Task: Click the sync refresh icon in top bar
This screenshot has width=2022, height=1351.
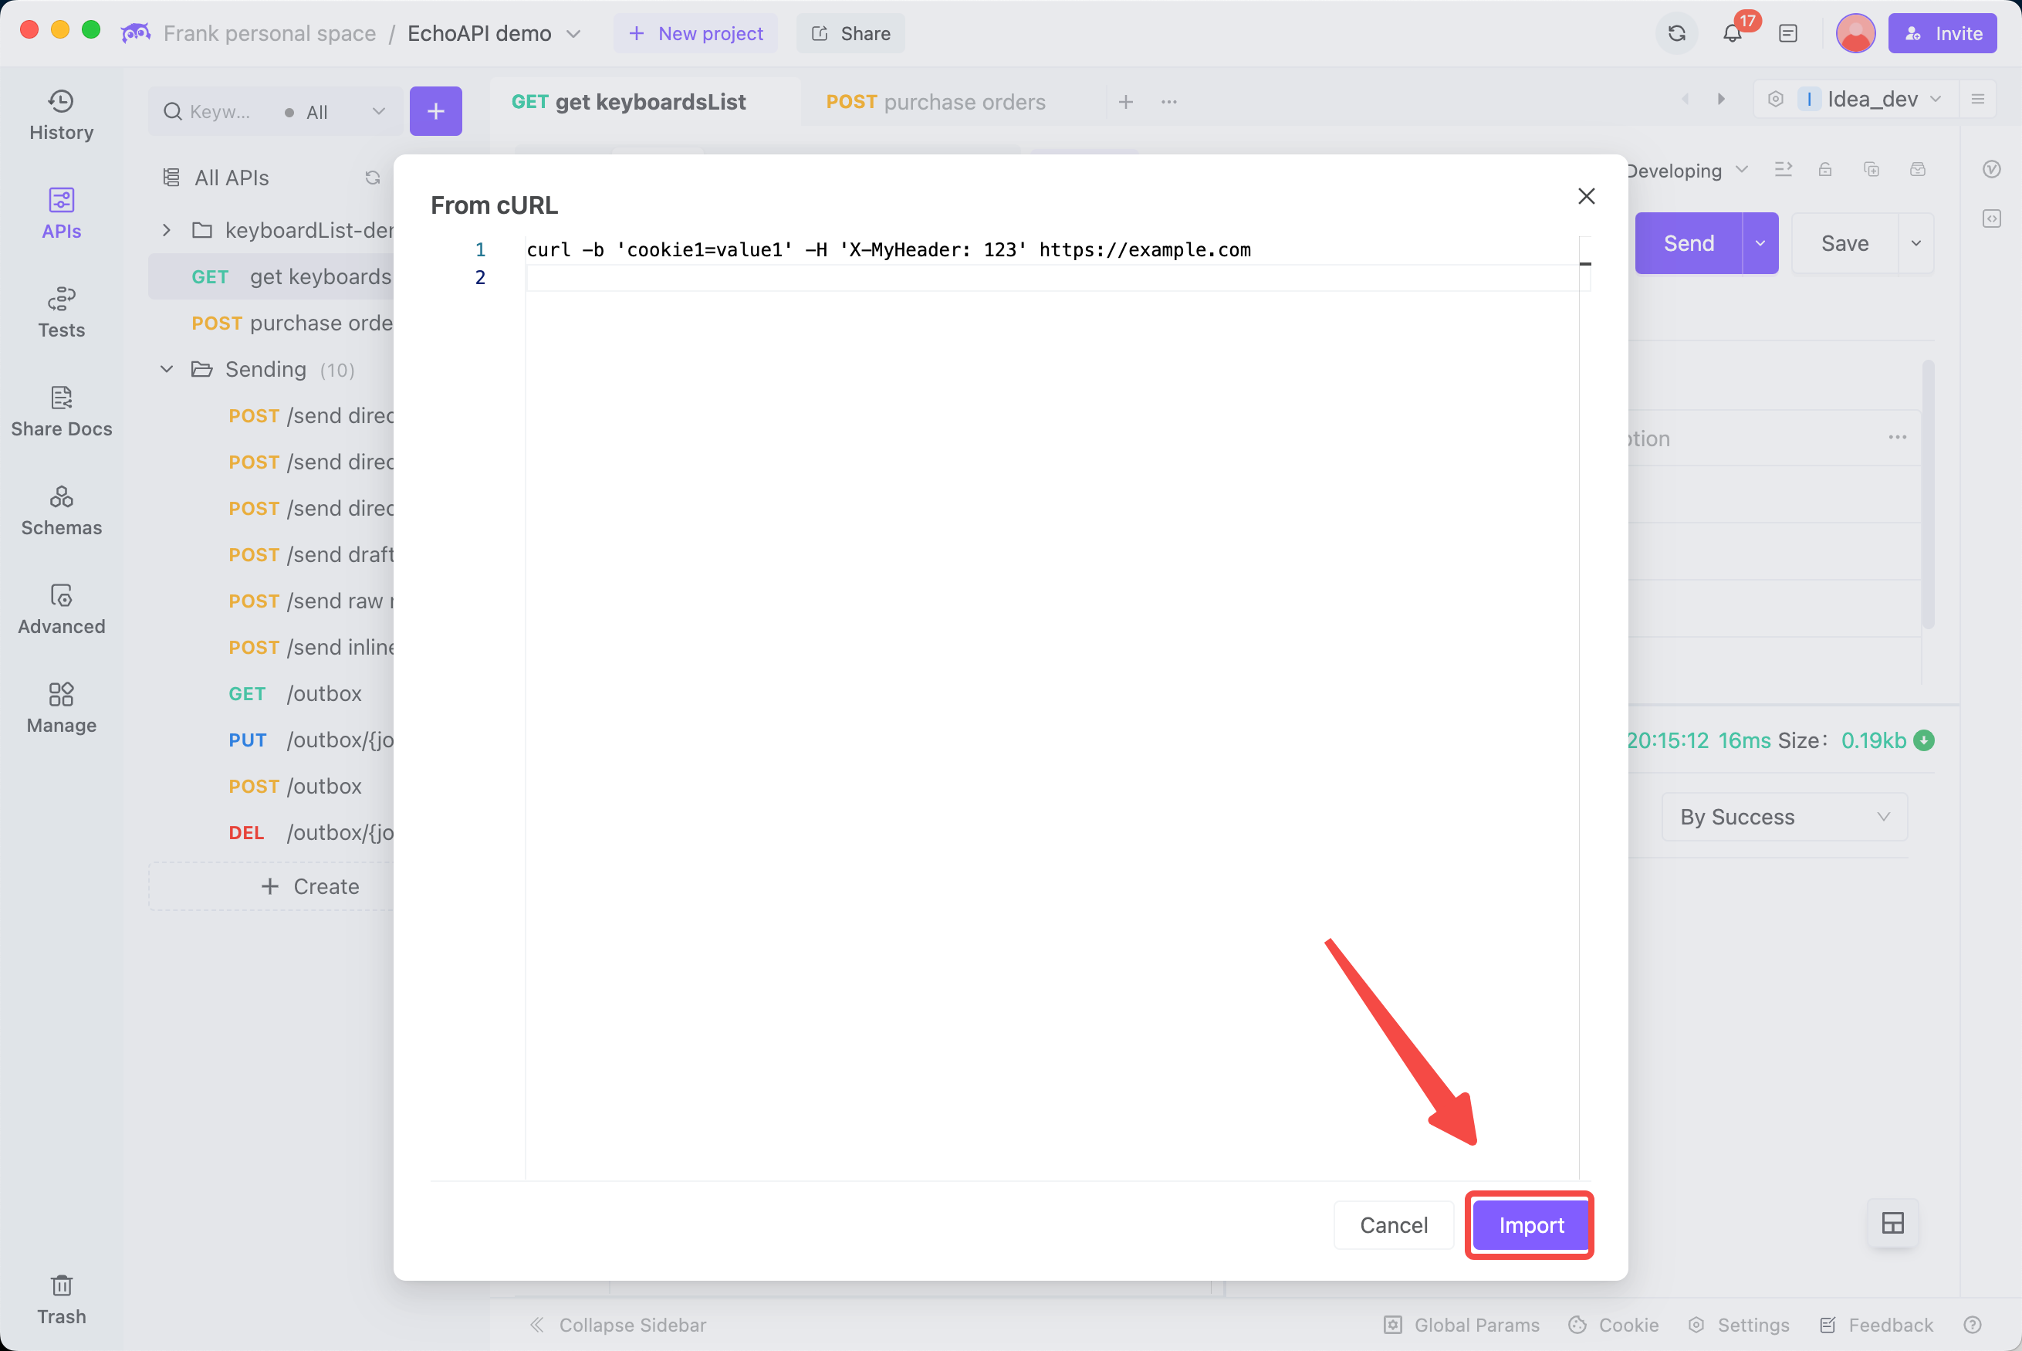Action: point(1675,34)
